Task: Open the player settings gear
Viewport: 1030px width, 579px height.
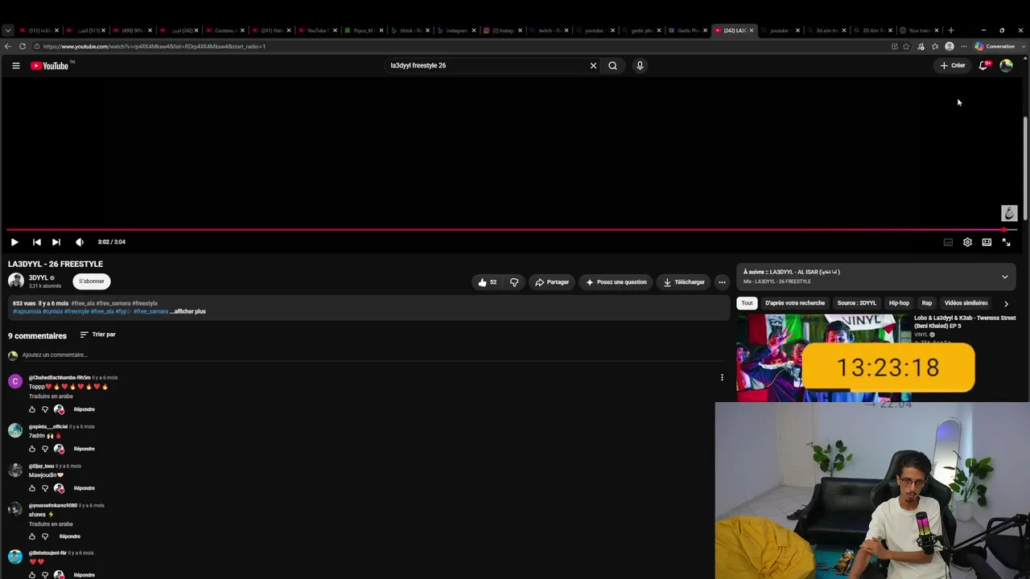Action: pyautogui.click(x=967, y=242)
